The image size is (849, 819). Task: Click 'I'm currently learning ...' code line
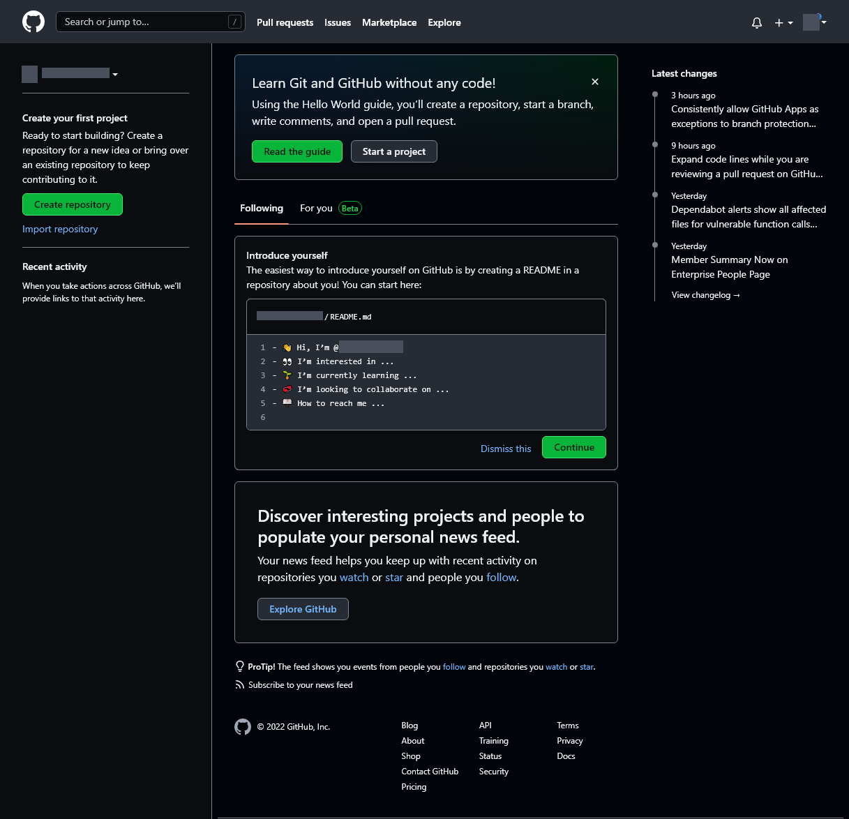click(x=356, y=375)
